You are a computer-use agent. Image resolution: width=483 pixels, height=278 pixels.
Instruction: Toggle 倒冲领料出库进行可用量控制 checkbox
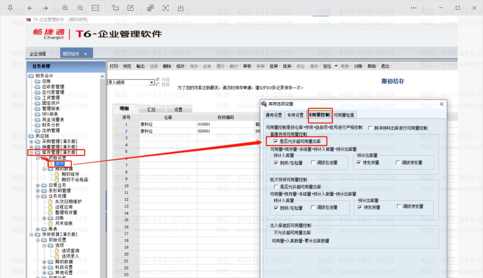(x=370, y=128)
